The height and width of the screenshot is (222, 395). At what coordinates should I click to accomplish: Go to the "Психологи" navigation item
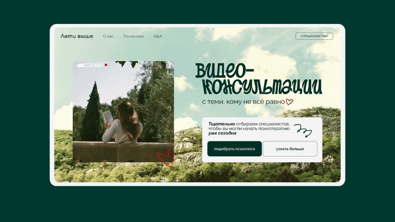point(134,36)
